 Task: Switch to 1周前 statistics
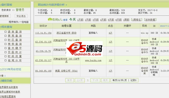click(126, 20)
